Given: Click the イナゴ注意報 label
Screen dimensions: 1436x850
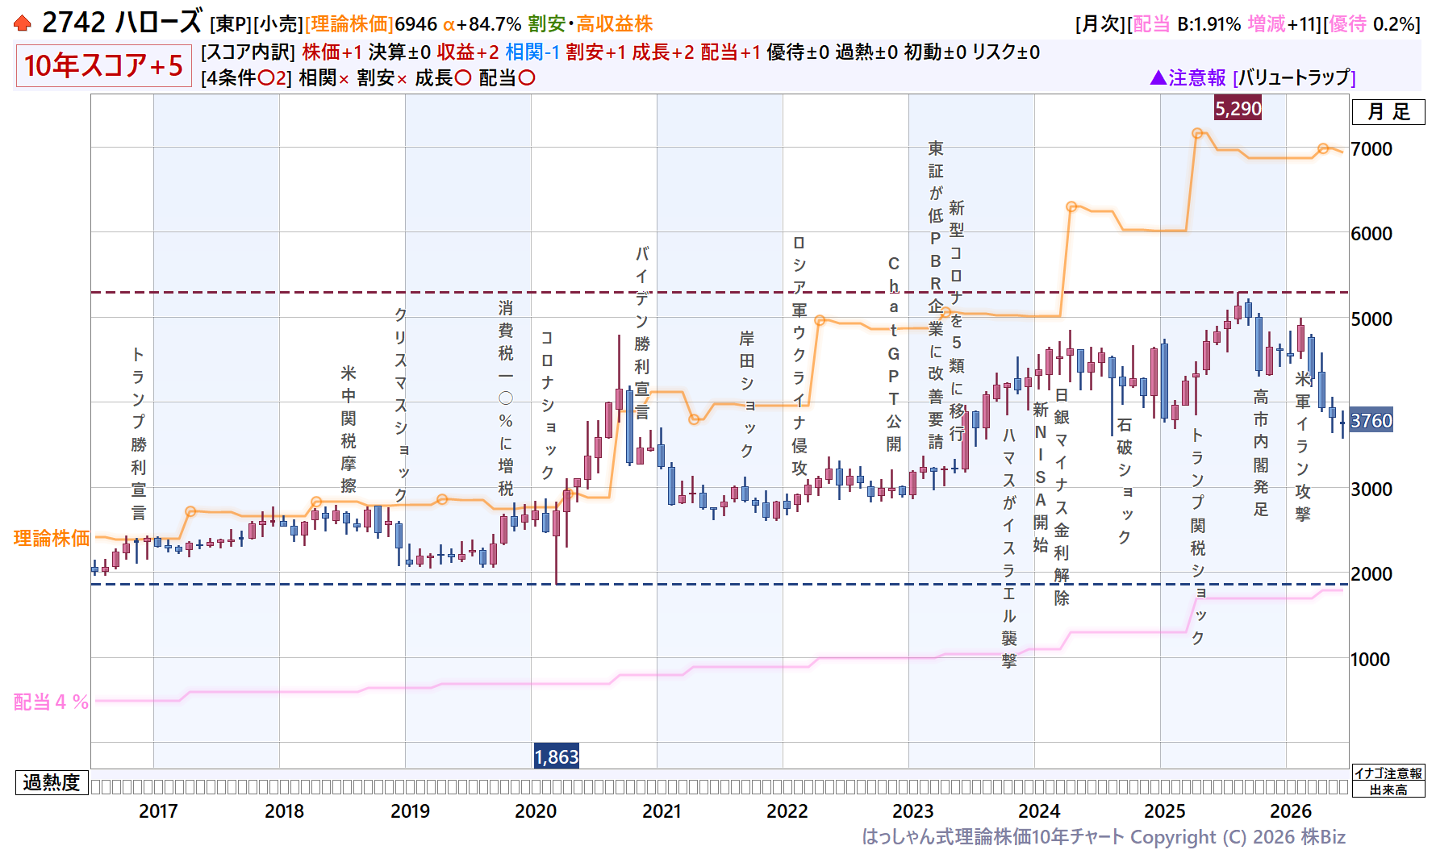Looking at the screenshot, I should 1388,773.
